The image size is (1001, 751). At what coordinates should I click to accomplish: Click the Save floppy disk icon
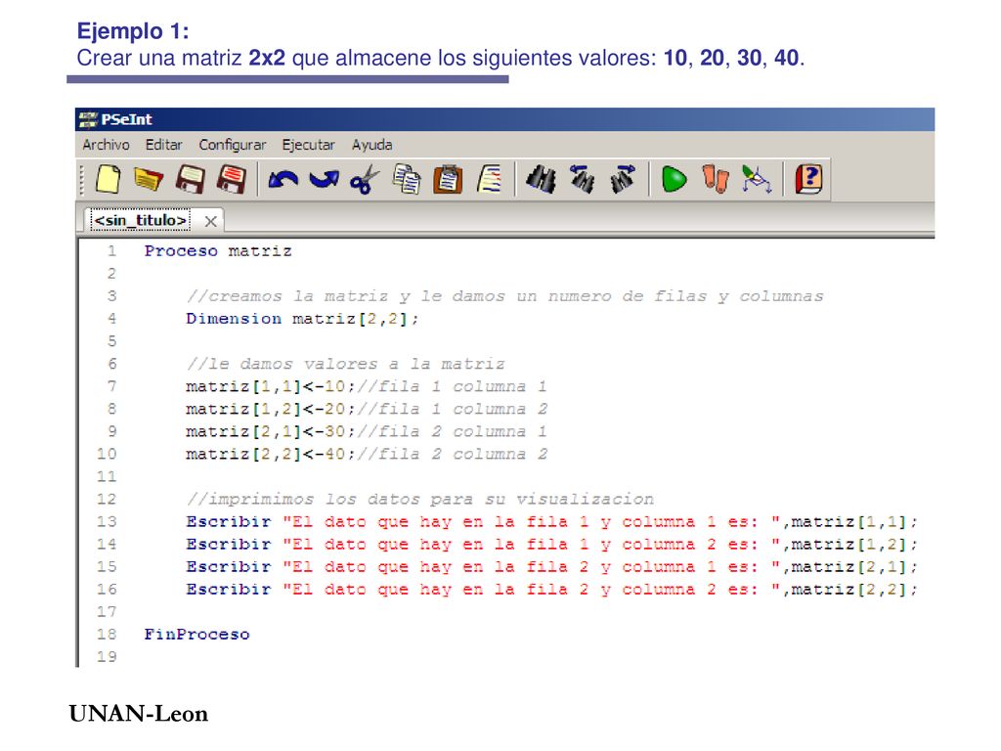pos(191,180)
